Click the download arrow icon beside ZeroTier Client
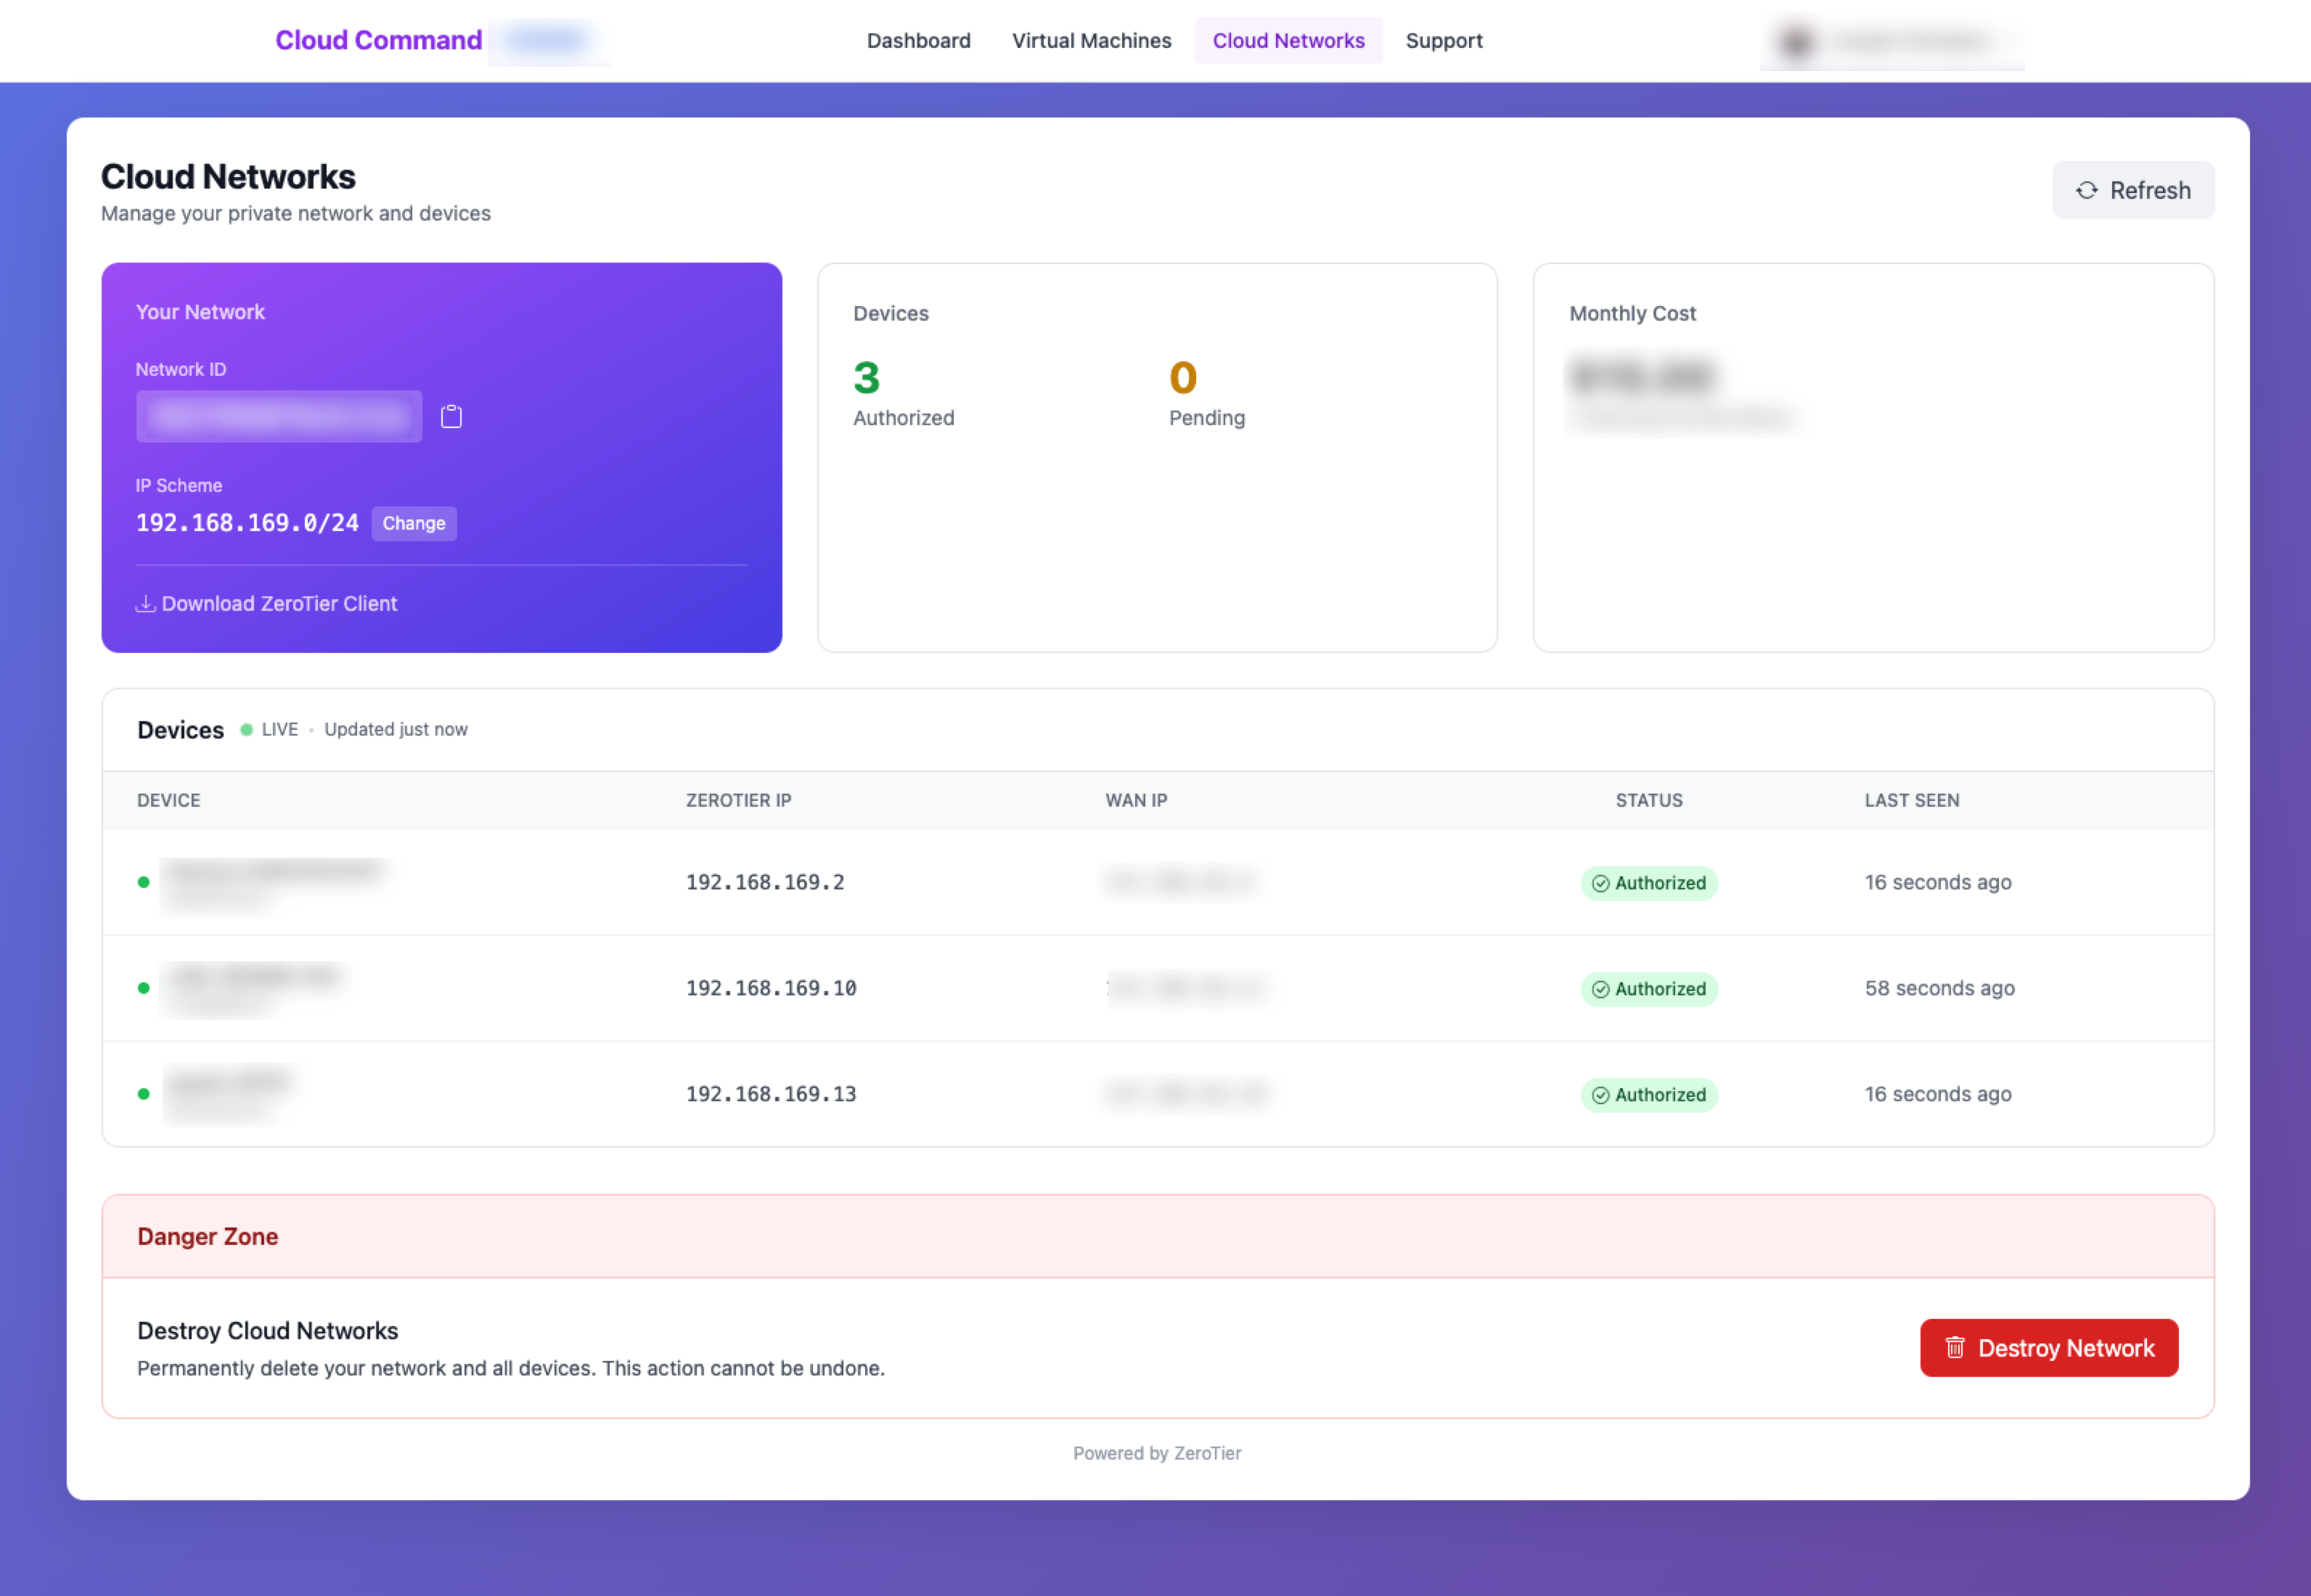The image size is (2311, 1596). coord(145,603)
